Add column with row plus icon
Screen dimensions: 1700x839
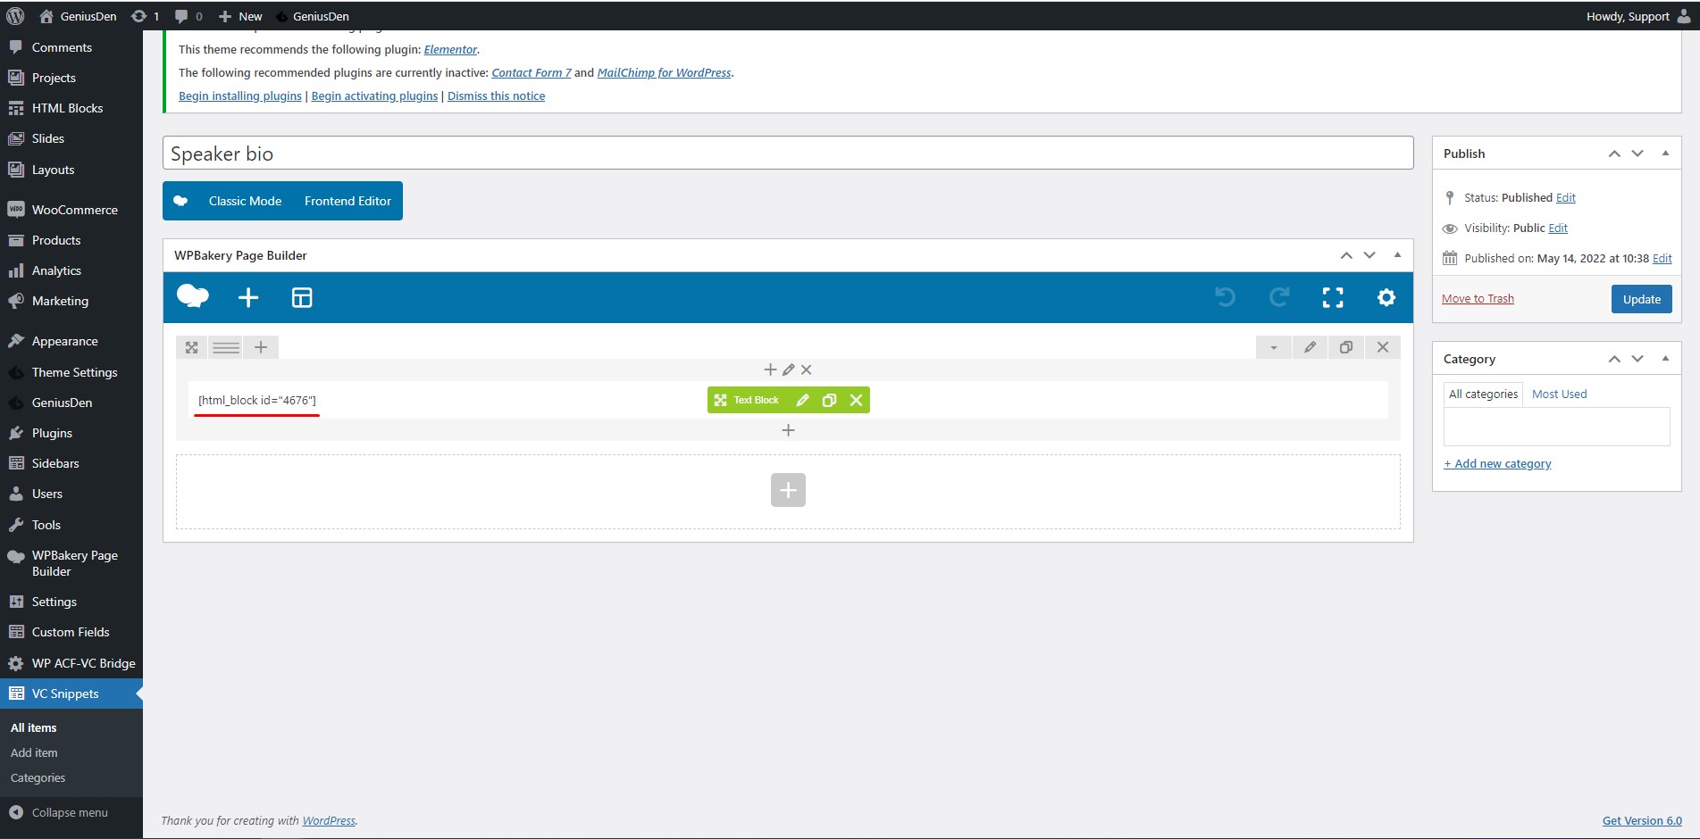(261, 347)
